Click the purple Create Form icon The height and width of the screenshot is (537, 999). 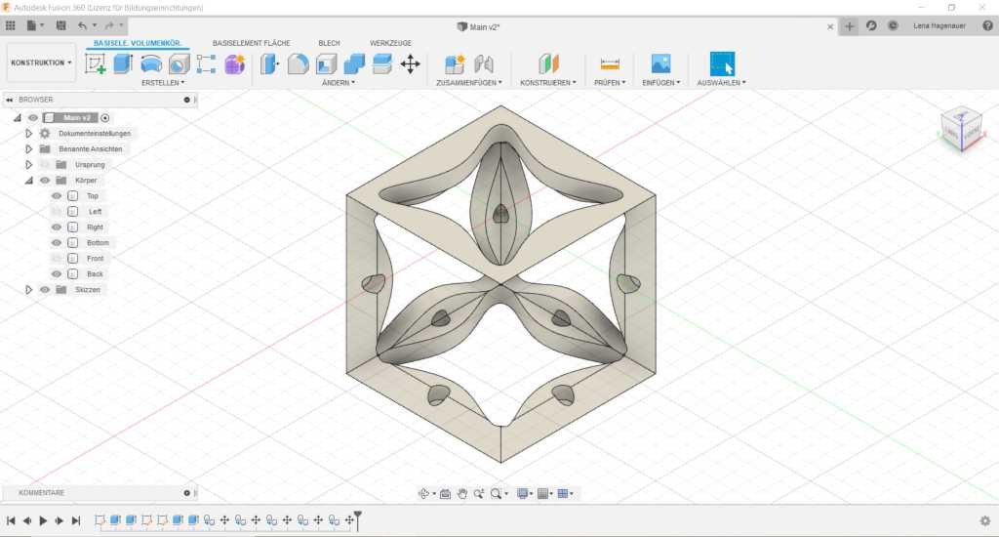[x=234, y=63]
